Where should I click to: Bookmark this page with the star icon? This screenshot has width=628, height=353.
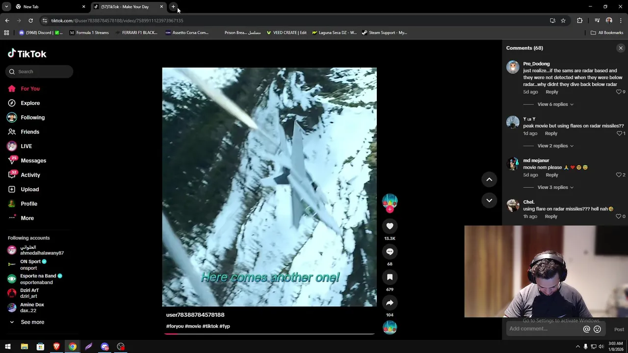563,21
